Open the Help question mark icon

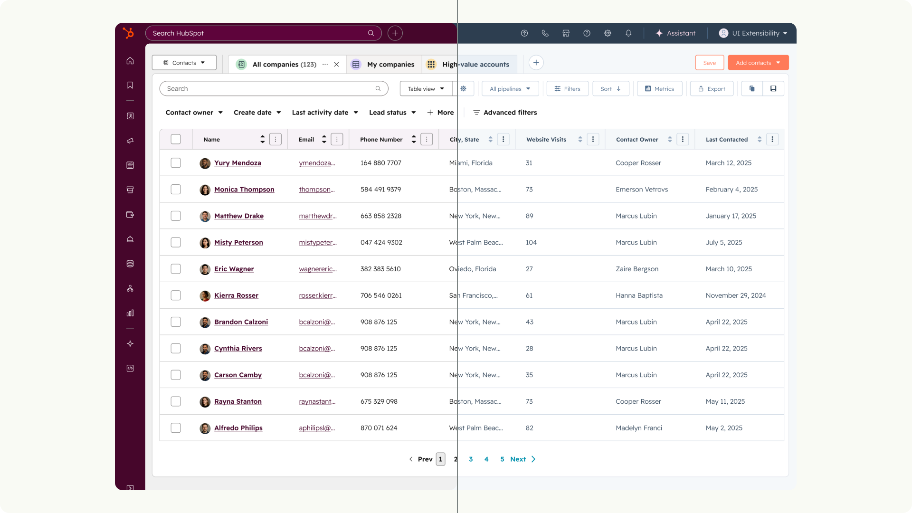(x=587, y=33)
